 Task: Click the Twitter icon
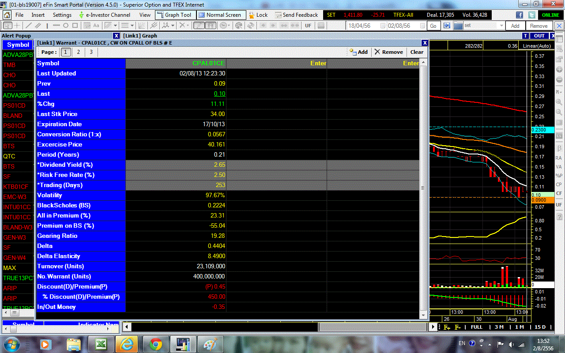click(531, 15)
